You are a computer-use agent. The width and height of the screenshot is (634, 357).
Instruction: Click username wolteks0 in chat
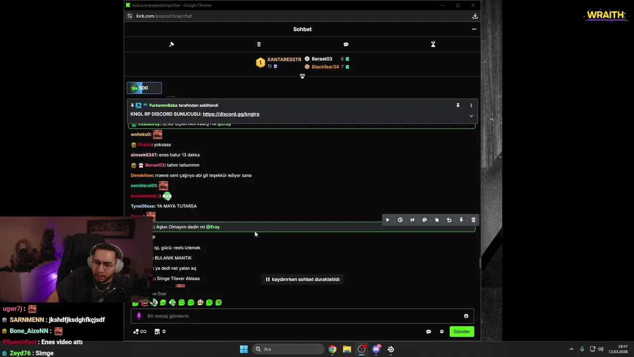pyautogui.click(x=141, y=134)
